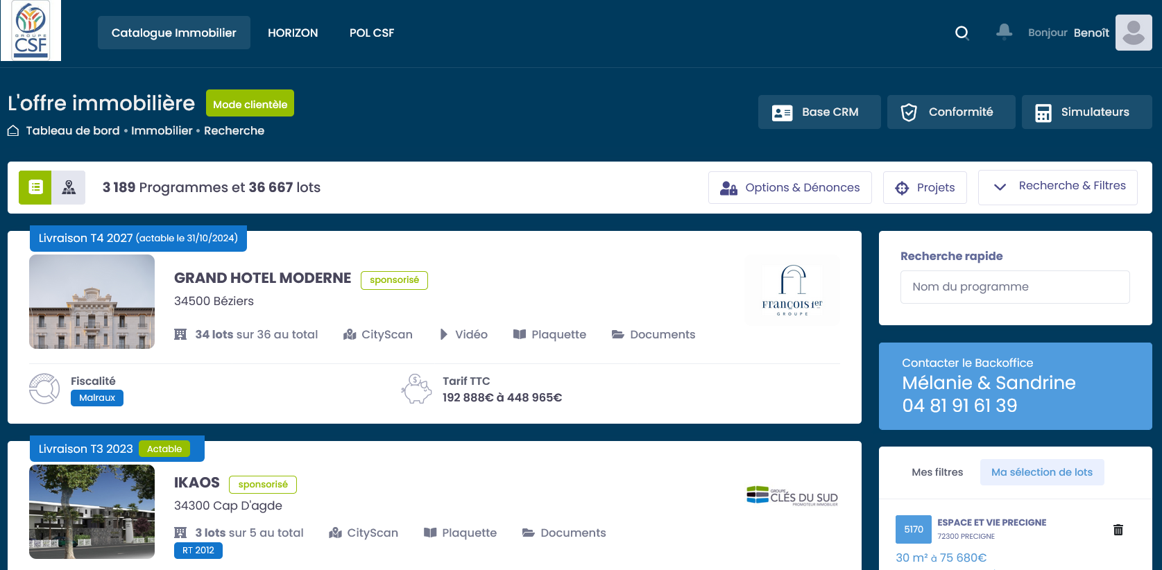Play the Grand Hotel Moderne video
The height and width of the screenshot is (570, 1162).
coord(463,334)
